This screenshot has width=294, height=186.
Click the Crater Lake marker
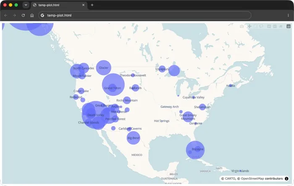(81, 91)
